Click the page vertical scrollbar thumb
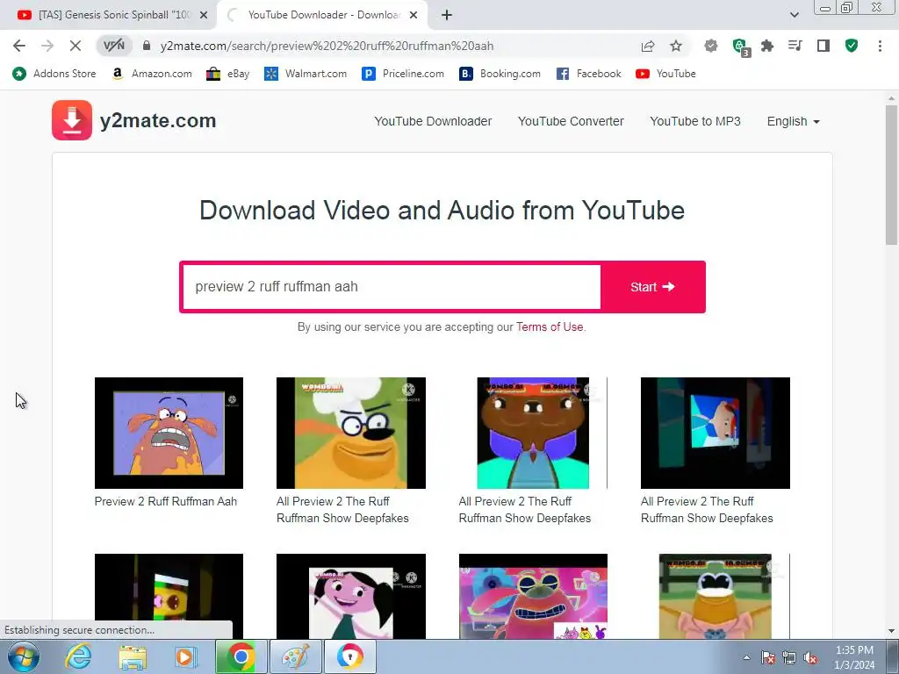 (892, 175)
